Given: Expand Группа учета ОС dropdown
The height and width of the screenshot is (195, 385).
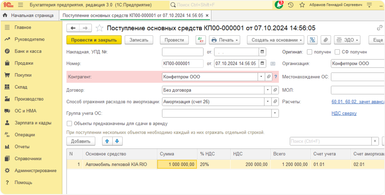Looking at the screenshot, I should [x=275, y=113].
